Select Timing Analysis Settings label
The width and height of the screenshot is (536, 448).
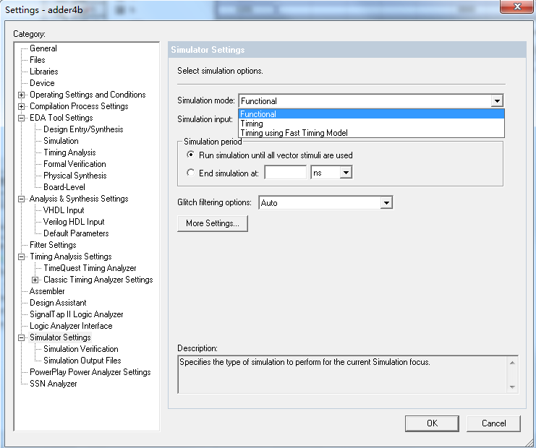71,257
